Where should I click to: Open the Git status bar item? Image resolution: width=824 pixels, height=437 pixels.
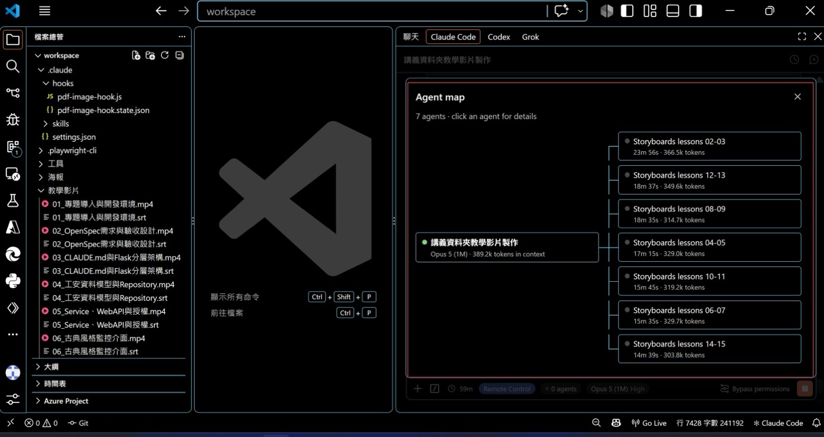pos(78,423)
